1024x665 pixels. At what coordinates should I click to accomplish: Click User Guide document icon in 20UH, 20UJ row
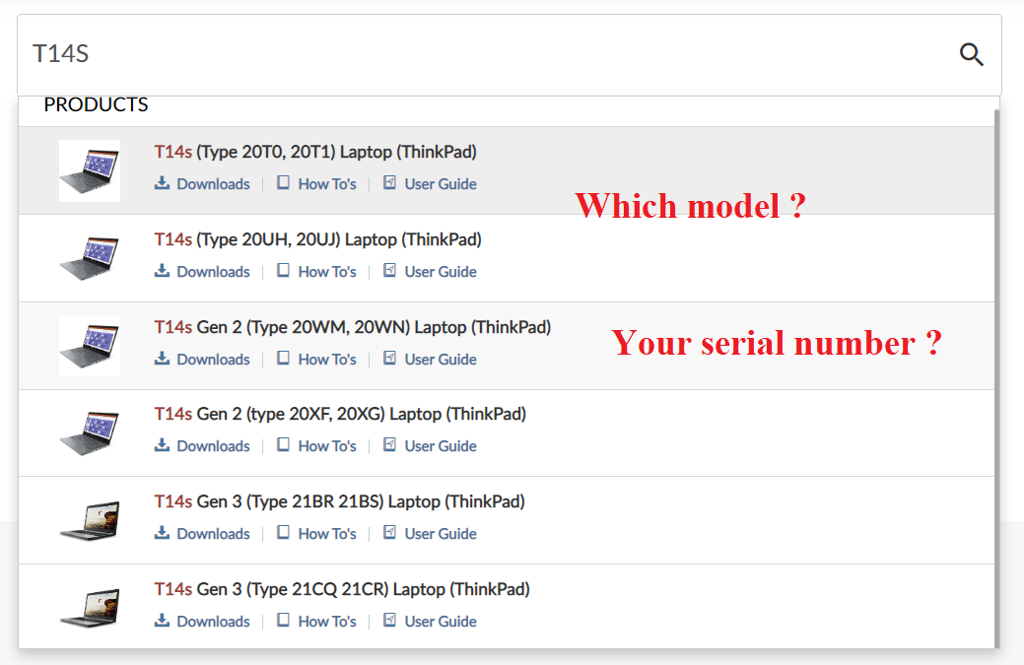(389, 270)
